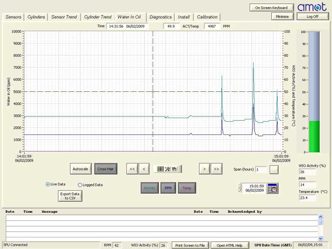Click Open HTML Help
Screen dimensions: 332x249
(x=229, y=245)
